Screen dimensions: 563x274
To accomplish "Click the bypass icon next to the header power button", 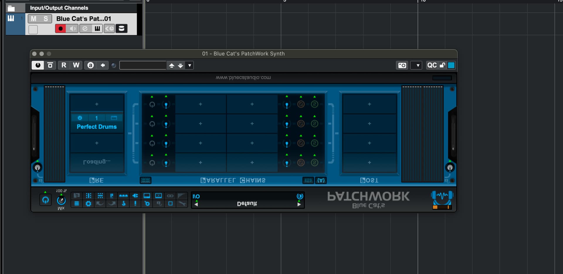I will pyautogui.click(x=50, y=65).
